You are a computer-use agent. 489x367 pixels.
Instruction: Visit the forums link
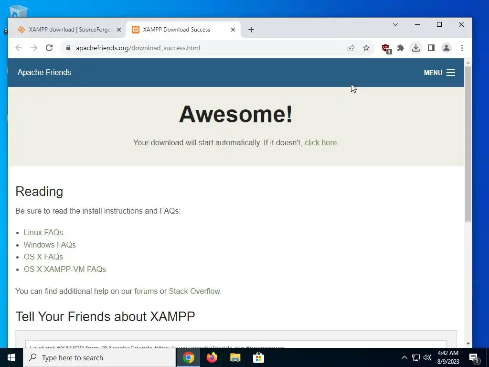[146, 291]
